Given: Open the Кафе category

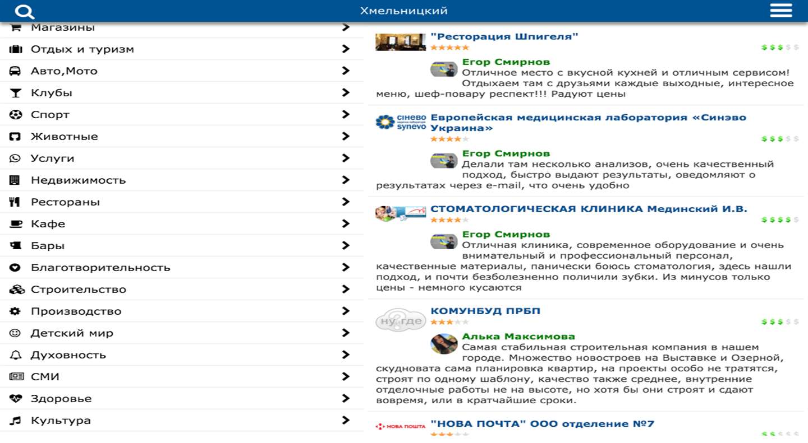Looking at the screenshot, I should (x=182, y=224).
